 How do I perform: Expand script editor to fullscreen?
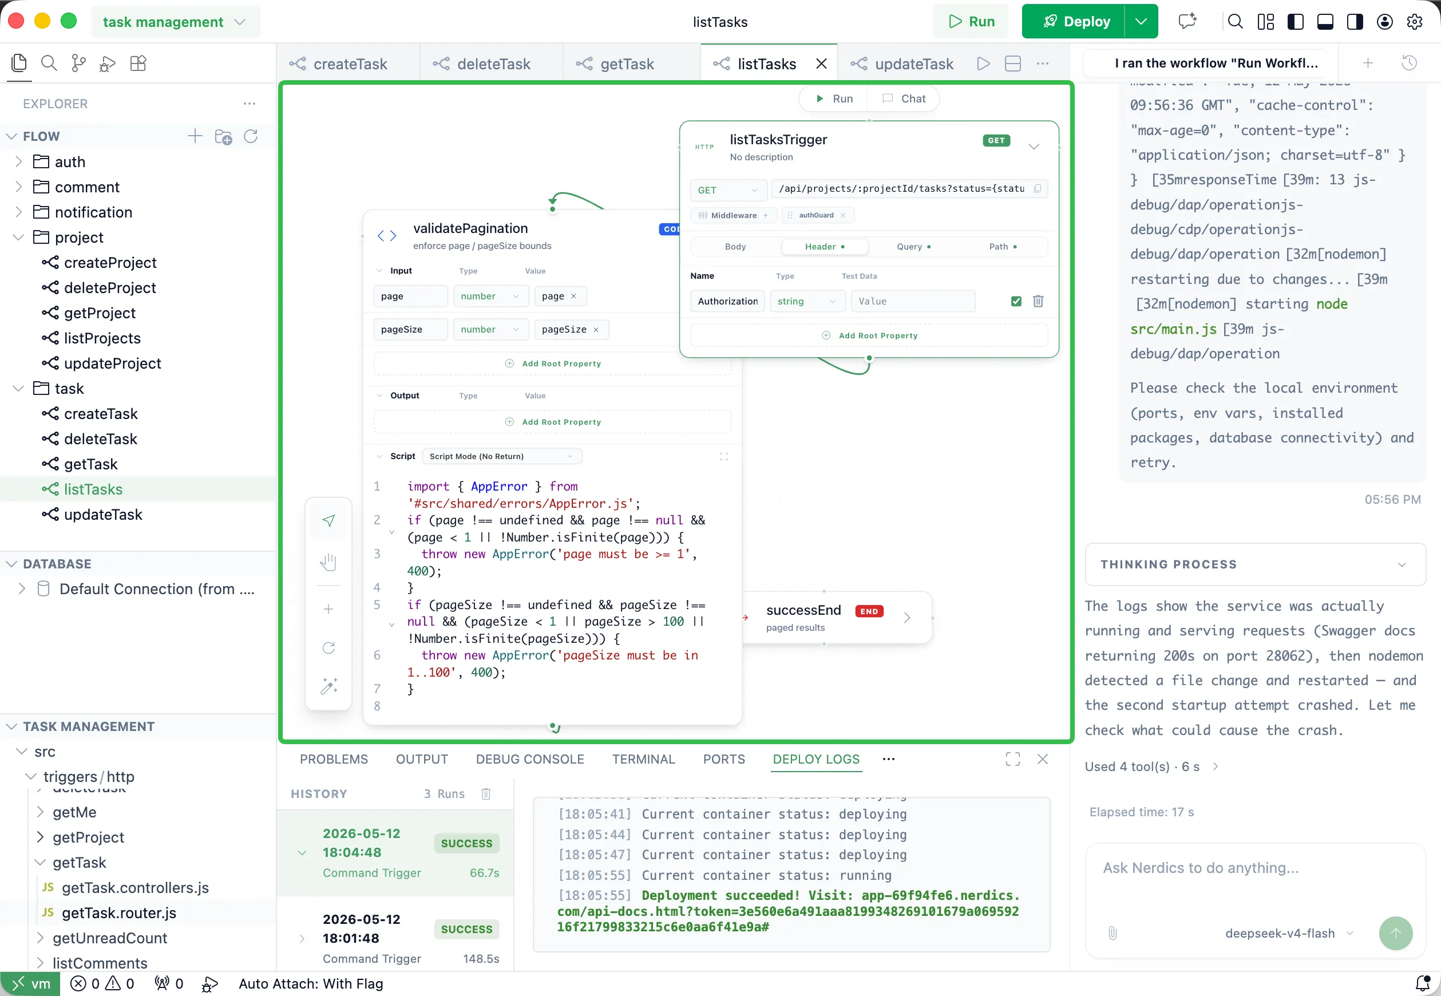coord(725,456)
